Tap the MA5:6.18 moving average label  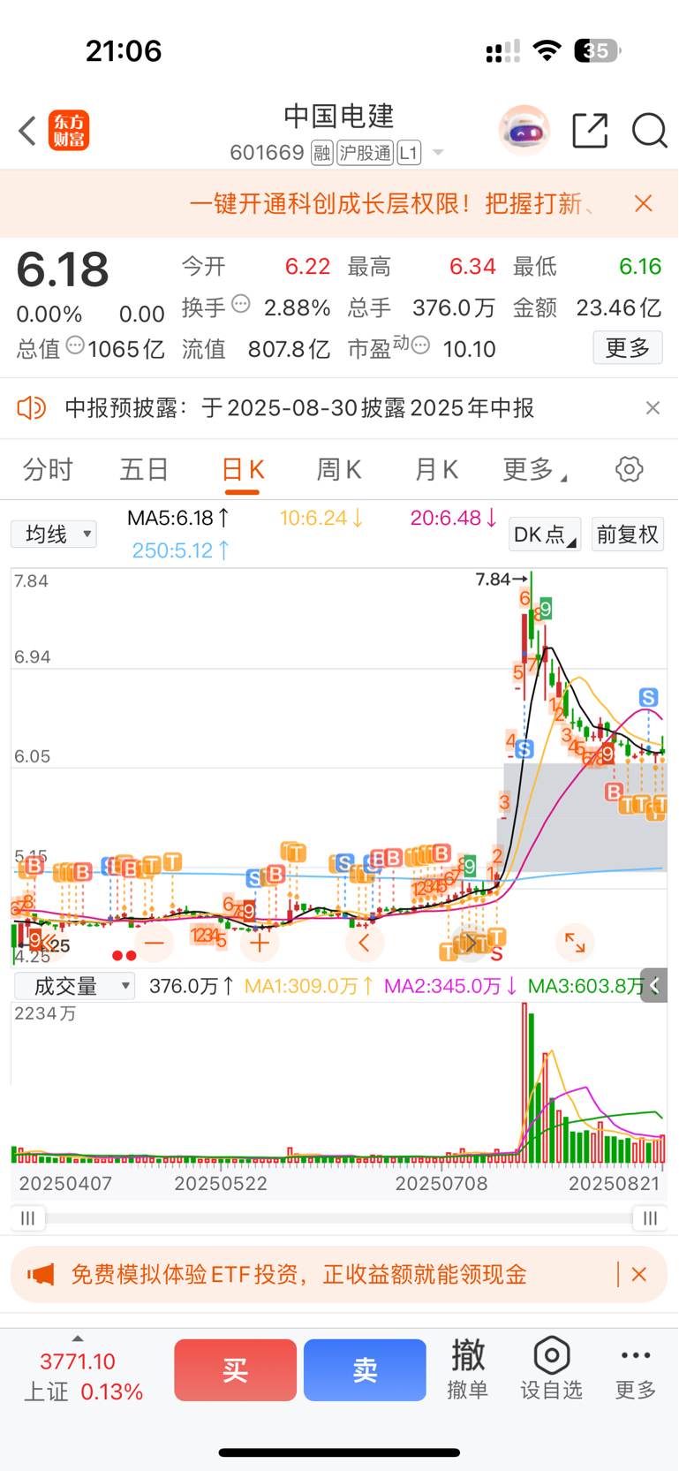coord(179,518)
